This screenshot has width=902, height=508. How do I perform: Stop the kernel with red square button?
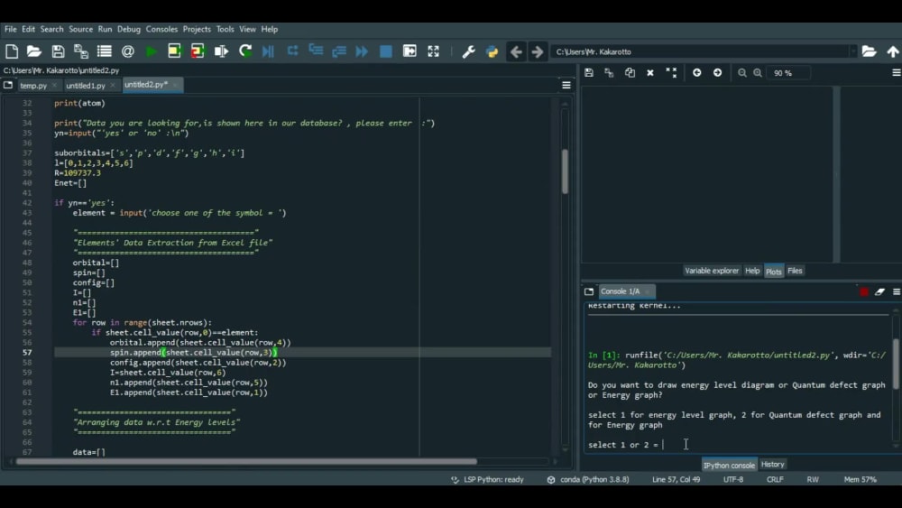[x=863, y=291]
